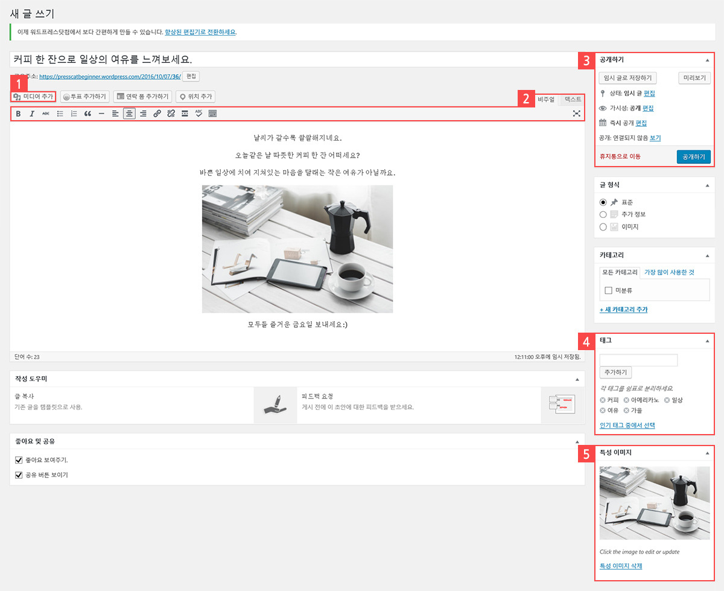Insert the Read More tag

pyautogui.click(x=185, y=113)
